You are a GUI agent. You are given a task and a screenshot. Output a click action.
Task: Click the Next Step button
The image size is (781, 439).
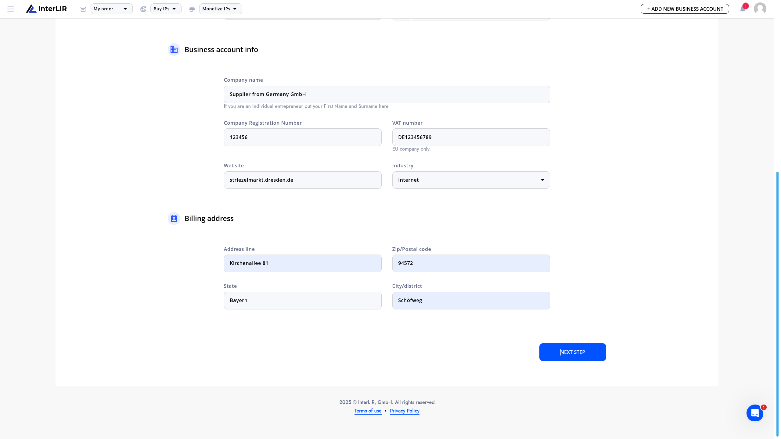(572, 352)
